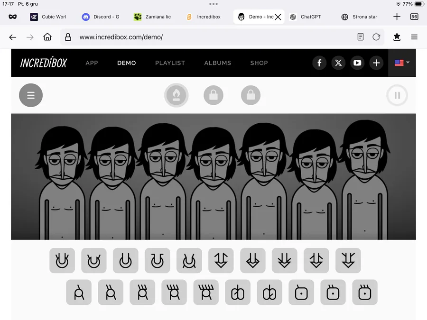Select melody icon with five antenna lines
Viewport: 427px width, 320px height.
[206, 292]
